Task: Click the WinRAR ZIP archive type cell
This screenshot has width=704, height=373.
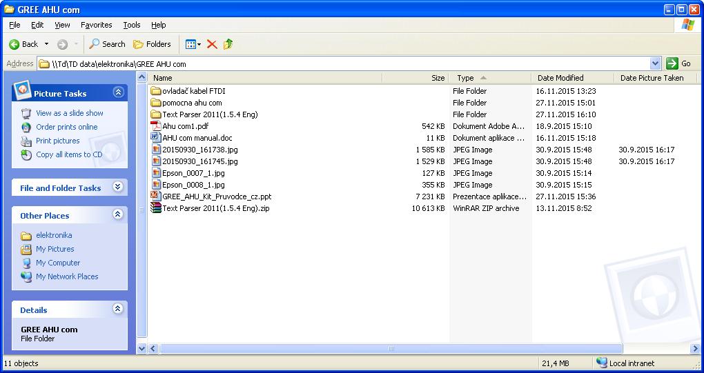Action: pos(486,208)
